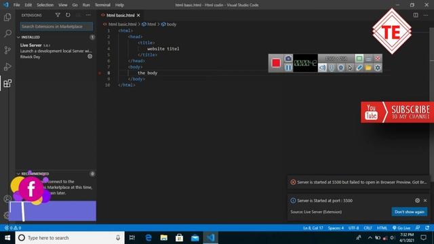Open the View menu
434x244 pixels.
tap(63, 5)
